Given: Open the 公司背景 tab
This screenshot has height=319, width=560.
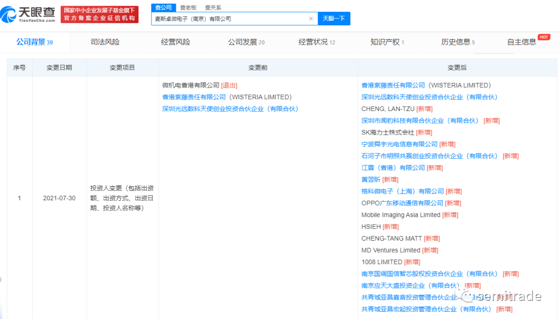Looking at the screenshot, I should click(x=34, y=42).
